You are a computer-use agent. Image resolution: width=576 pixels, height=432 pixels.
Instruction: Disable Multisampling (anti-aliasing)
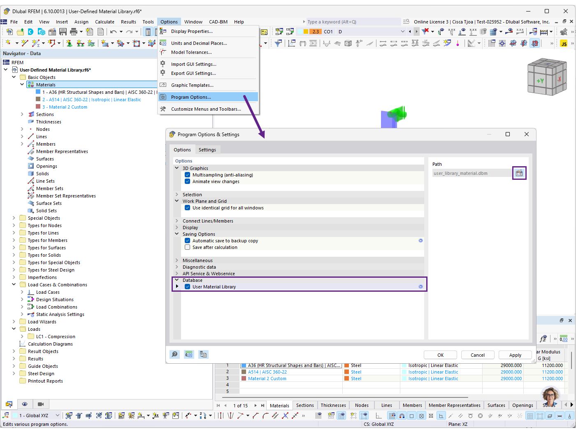(x=188, y=174)
